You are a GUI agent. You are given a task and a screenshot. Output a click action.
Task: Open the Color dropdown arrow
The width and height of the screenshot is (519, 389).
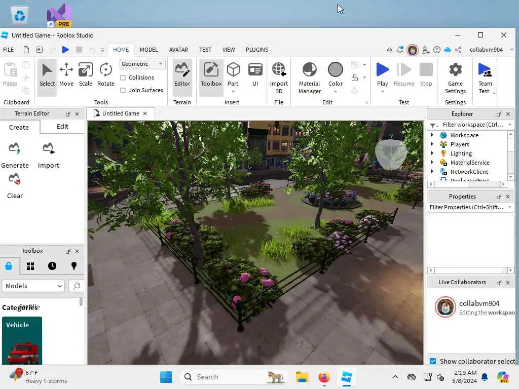(x=336, y=92)
